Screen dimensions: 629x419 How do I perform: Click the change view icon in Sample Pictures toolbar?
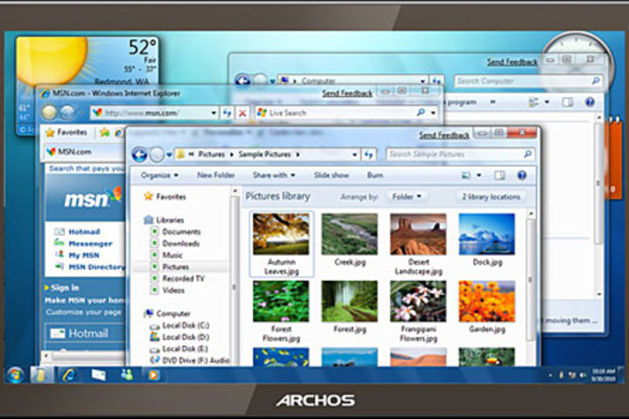point(466,175)
